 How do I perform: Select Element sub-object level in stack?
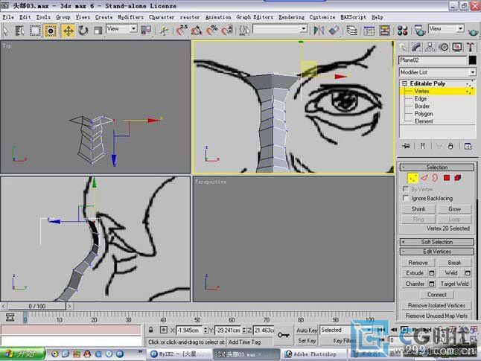coord(424,121)
